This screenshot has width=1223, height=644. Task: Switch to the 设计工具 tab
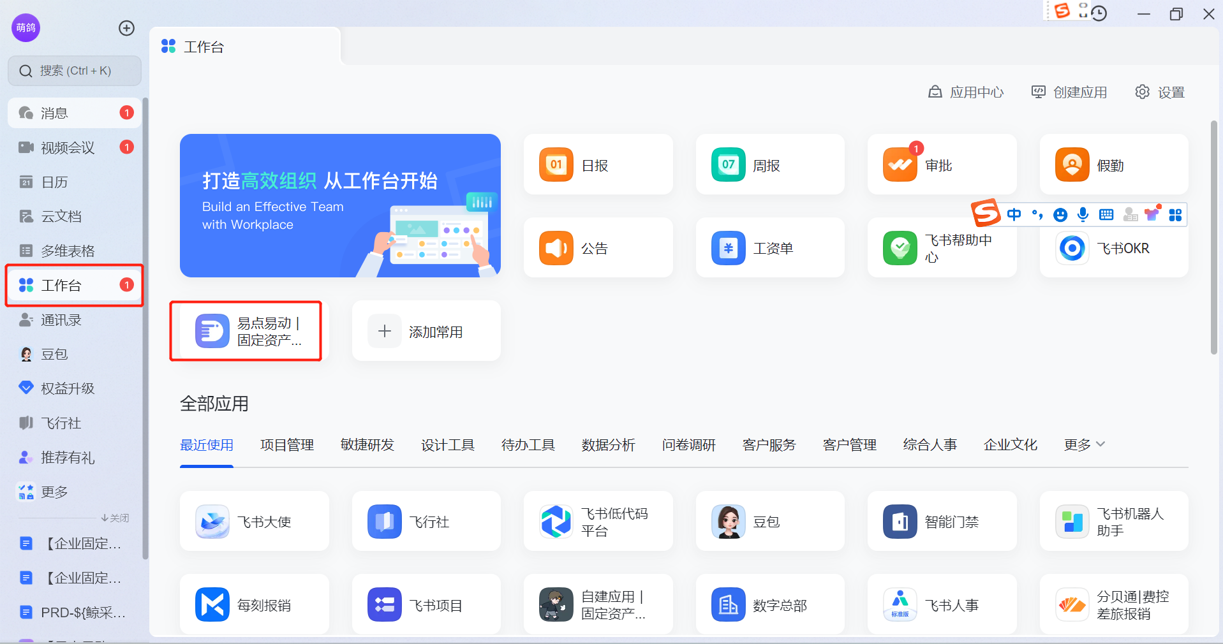[448, 444]
